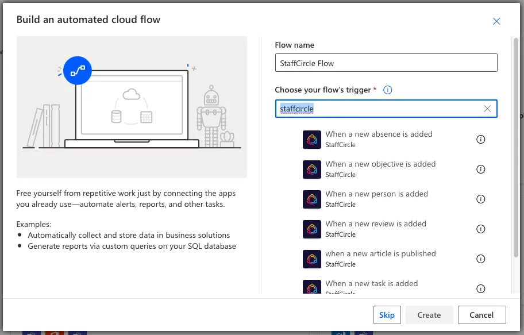Show info for new person trigger
Screen dimensions: 524x335
(x=480, y=199)
